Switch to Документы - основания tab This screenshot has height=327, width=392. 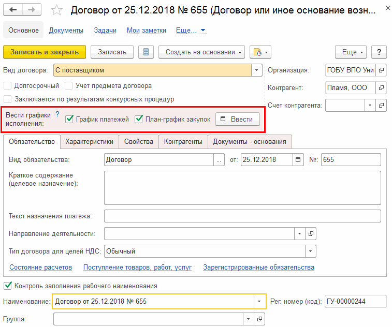point(250,142)
